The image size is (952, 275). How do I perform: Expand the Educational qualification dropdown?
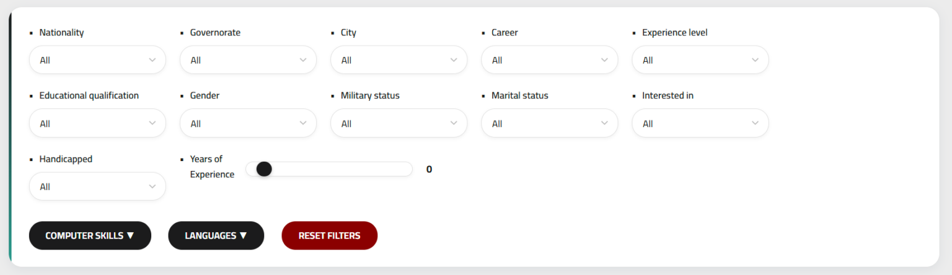pos(97,123)
